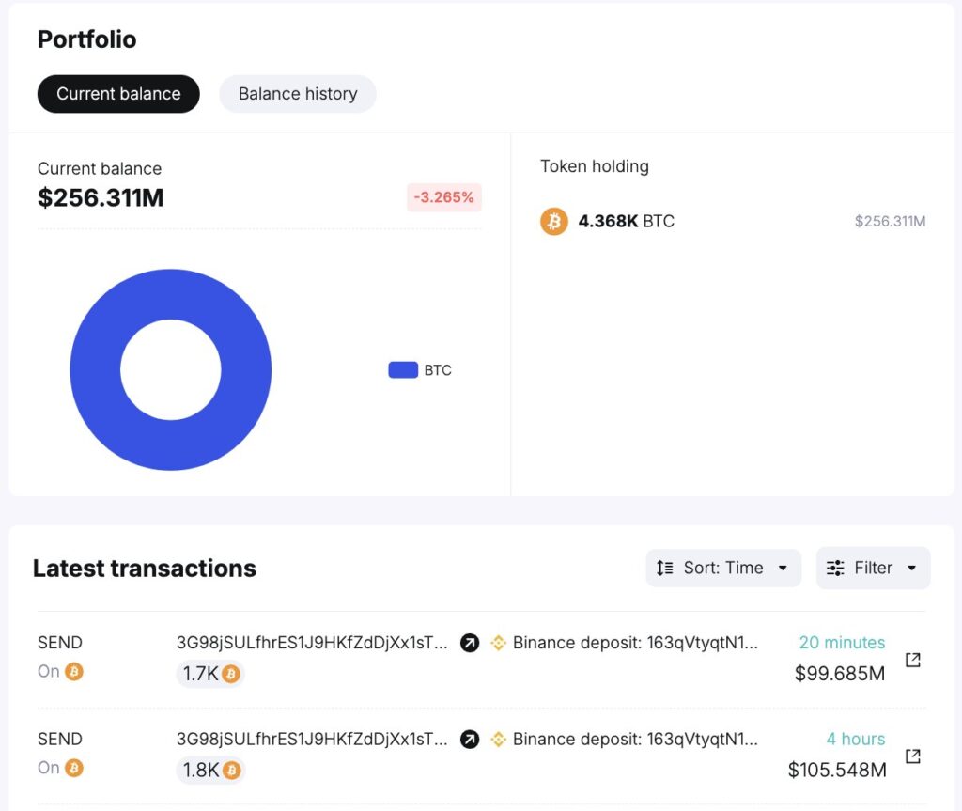
Task: Select the Current balance tab
Action: [x=118, y=94]
